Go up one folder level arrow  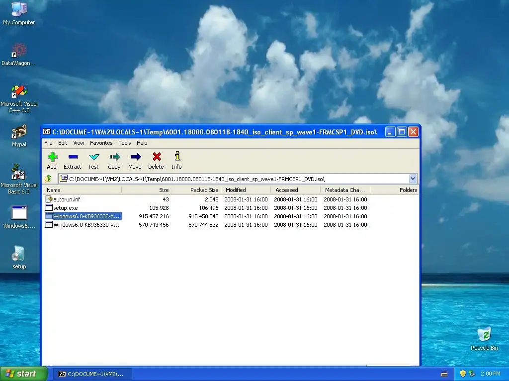(x=48, y=179)
